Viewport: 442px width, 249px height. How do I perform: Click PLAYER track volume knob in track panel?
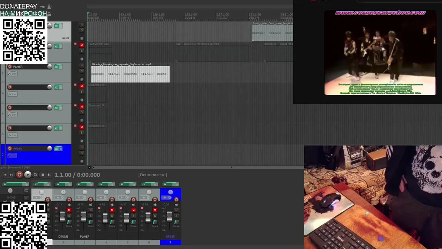(x=50, y=67)
